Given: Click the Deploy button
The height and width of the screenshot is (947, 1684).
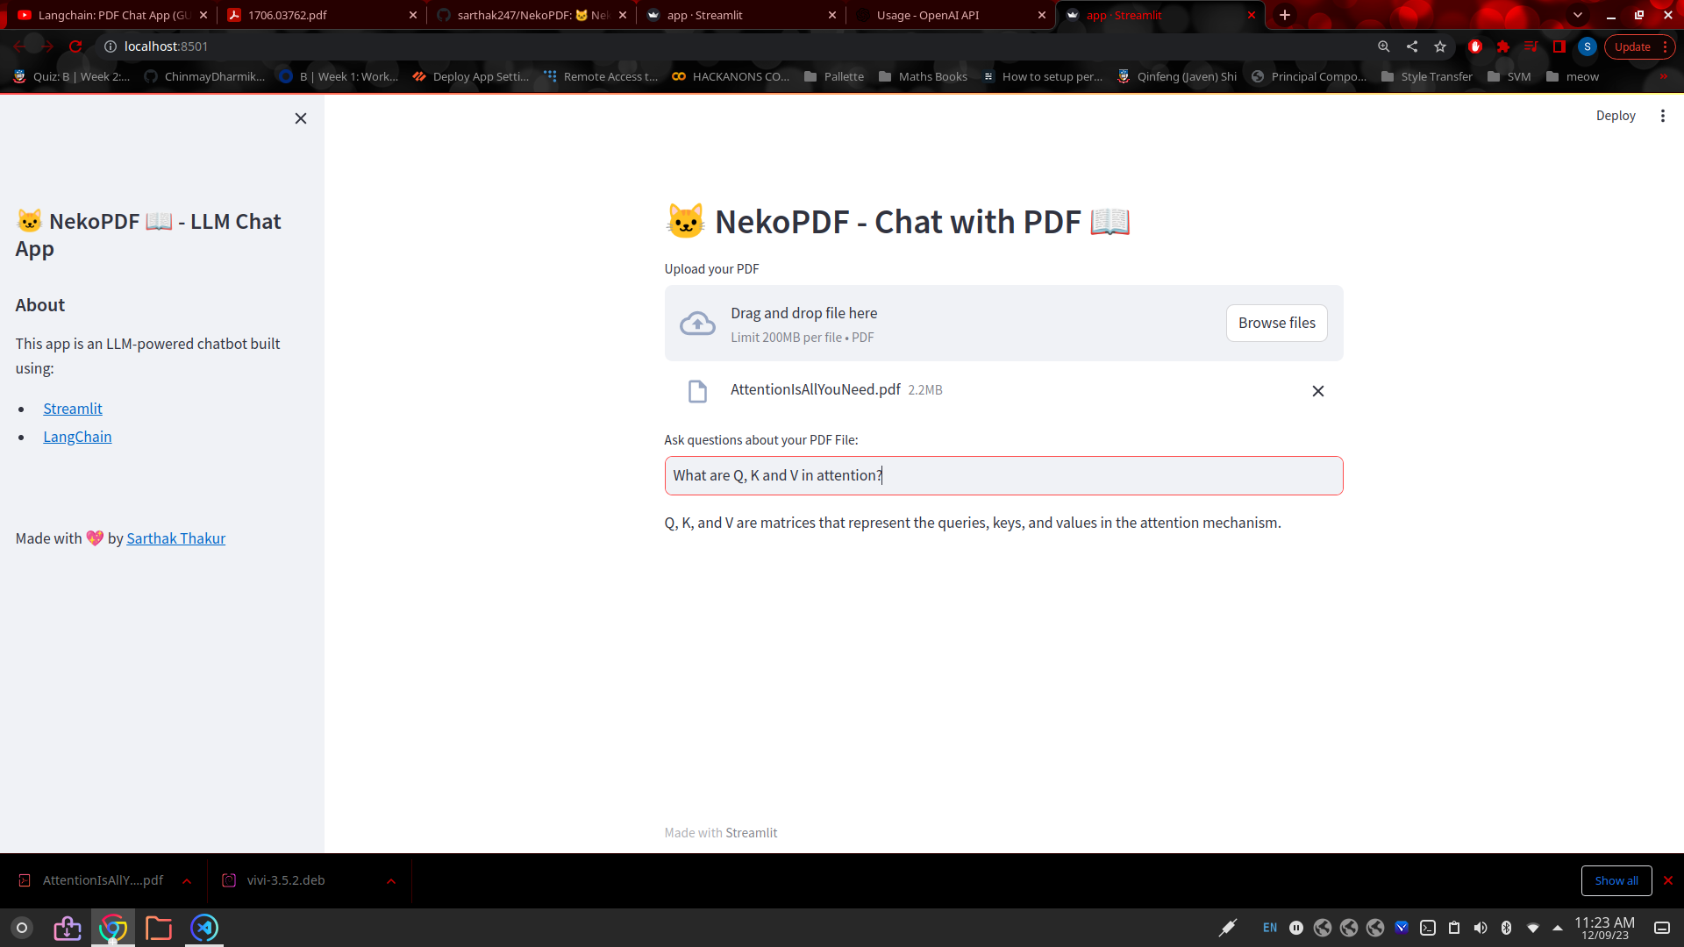Looking at the screenshot, I should (x=1615, y=116).
